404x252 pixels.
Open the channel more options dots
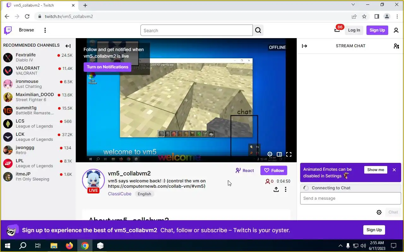(286, 189)
